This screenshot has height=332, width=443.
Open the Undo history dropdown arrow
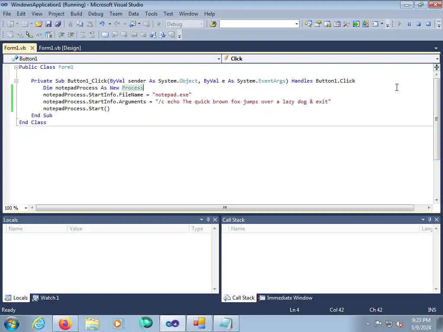click(x=109, y=24)
